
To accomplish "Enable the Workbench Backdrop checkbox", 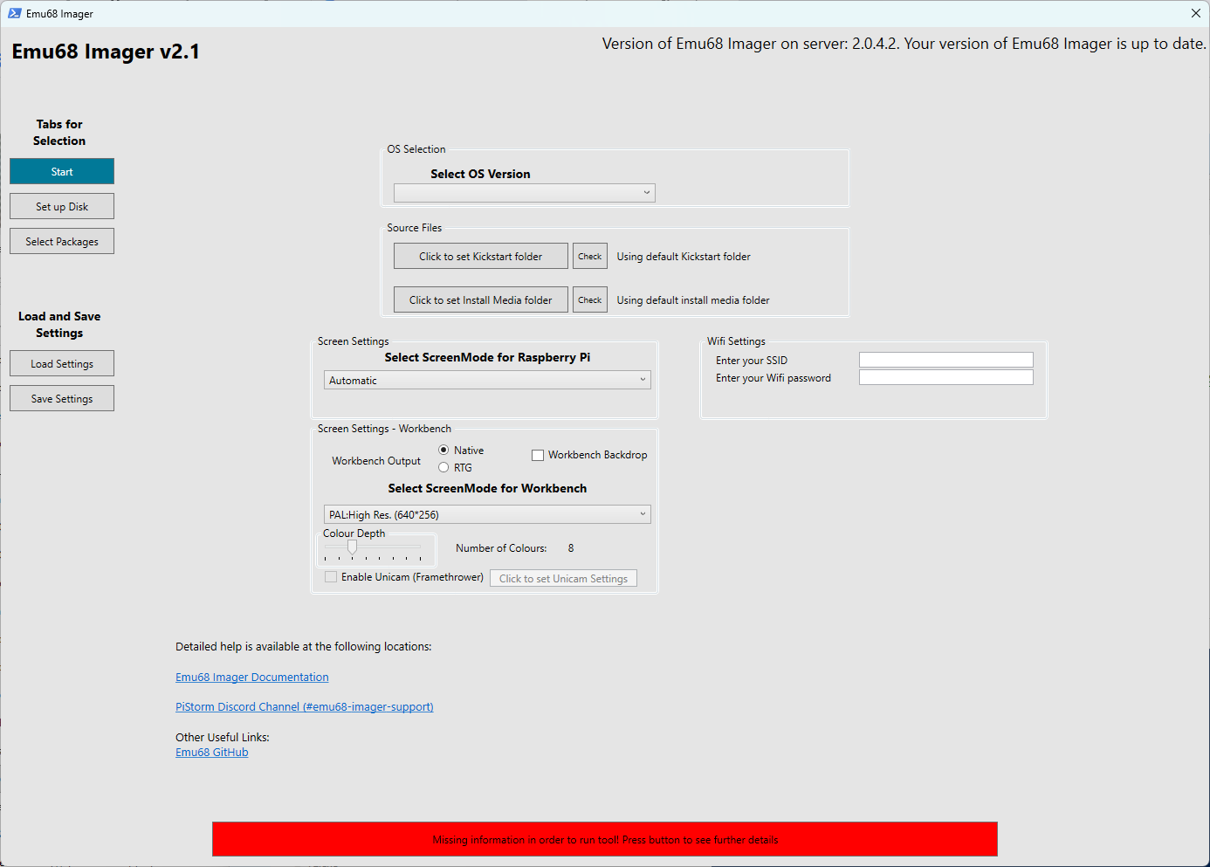I will click(x=537, y=454).
